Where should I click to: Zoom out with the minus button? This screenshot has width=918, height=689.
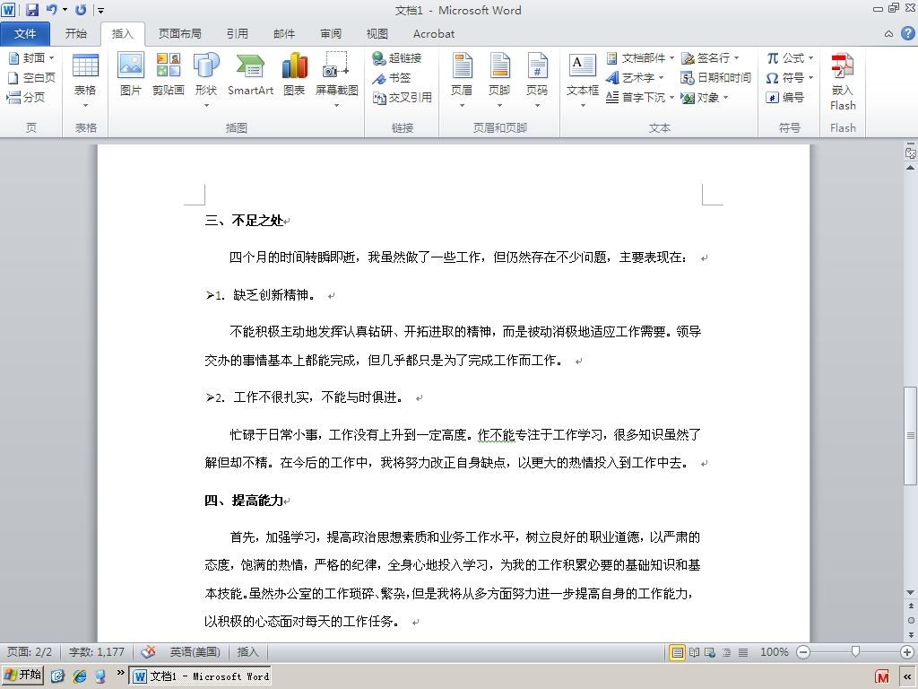tap(803, 652)
